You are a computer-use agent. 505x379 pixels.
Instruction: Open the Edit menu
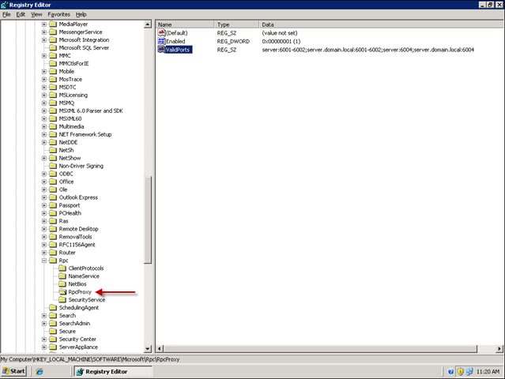21,14
